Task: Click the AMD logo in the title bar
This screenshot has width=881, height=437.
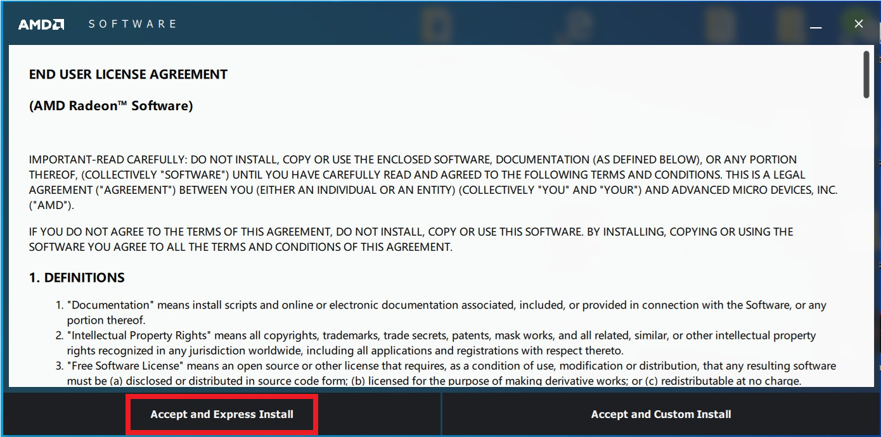Action: (x=41, y=24)
